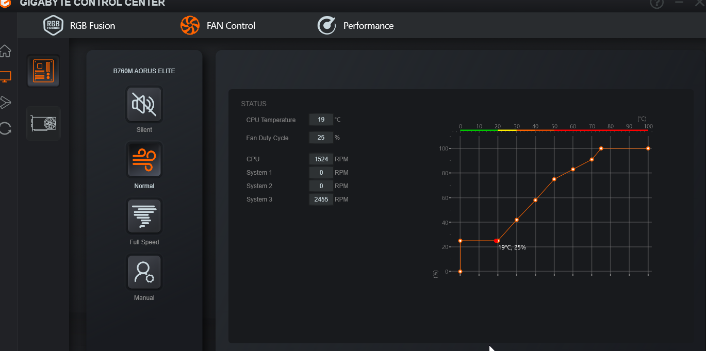
Task: Click the B760M AORUS ELITE board name
Action: pyautogui.click(x=144, y=71)
